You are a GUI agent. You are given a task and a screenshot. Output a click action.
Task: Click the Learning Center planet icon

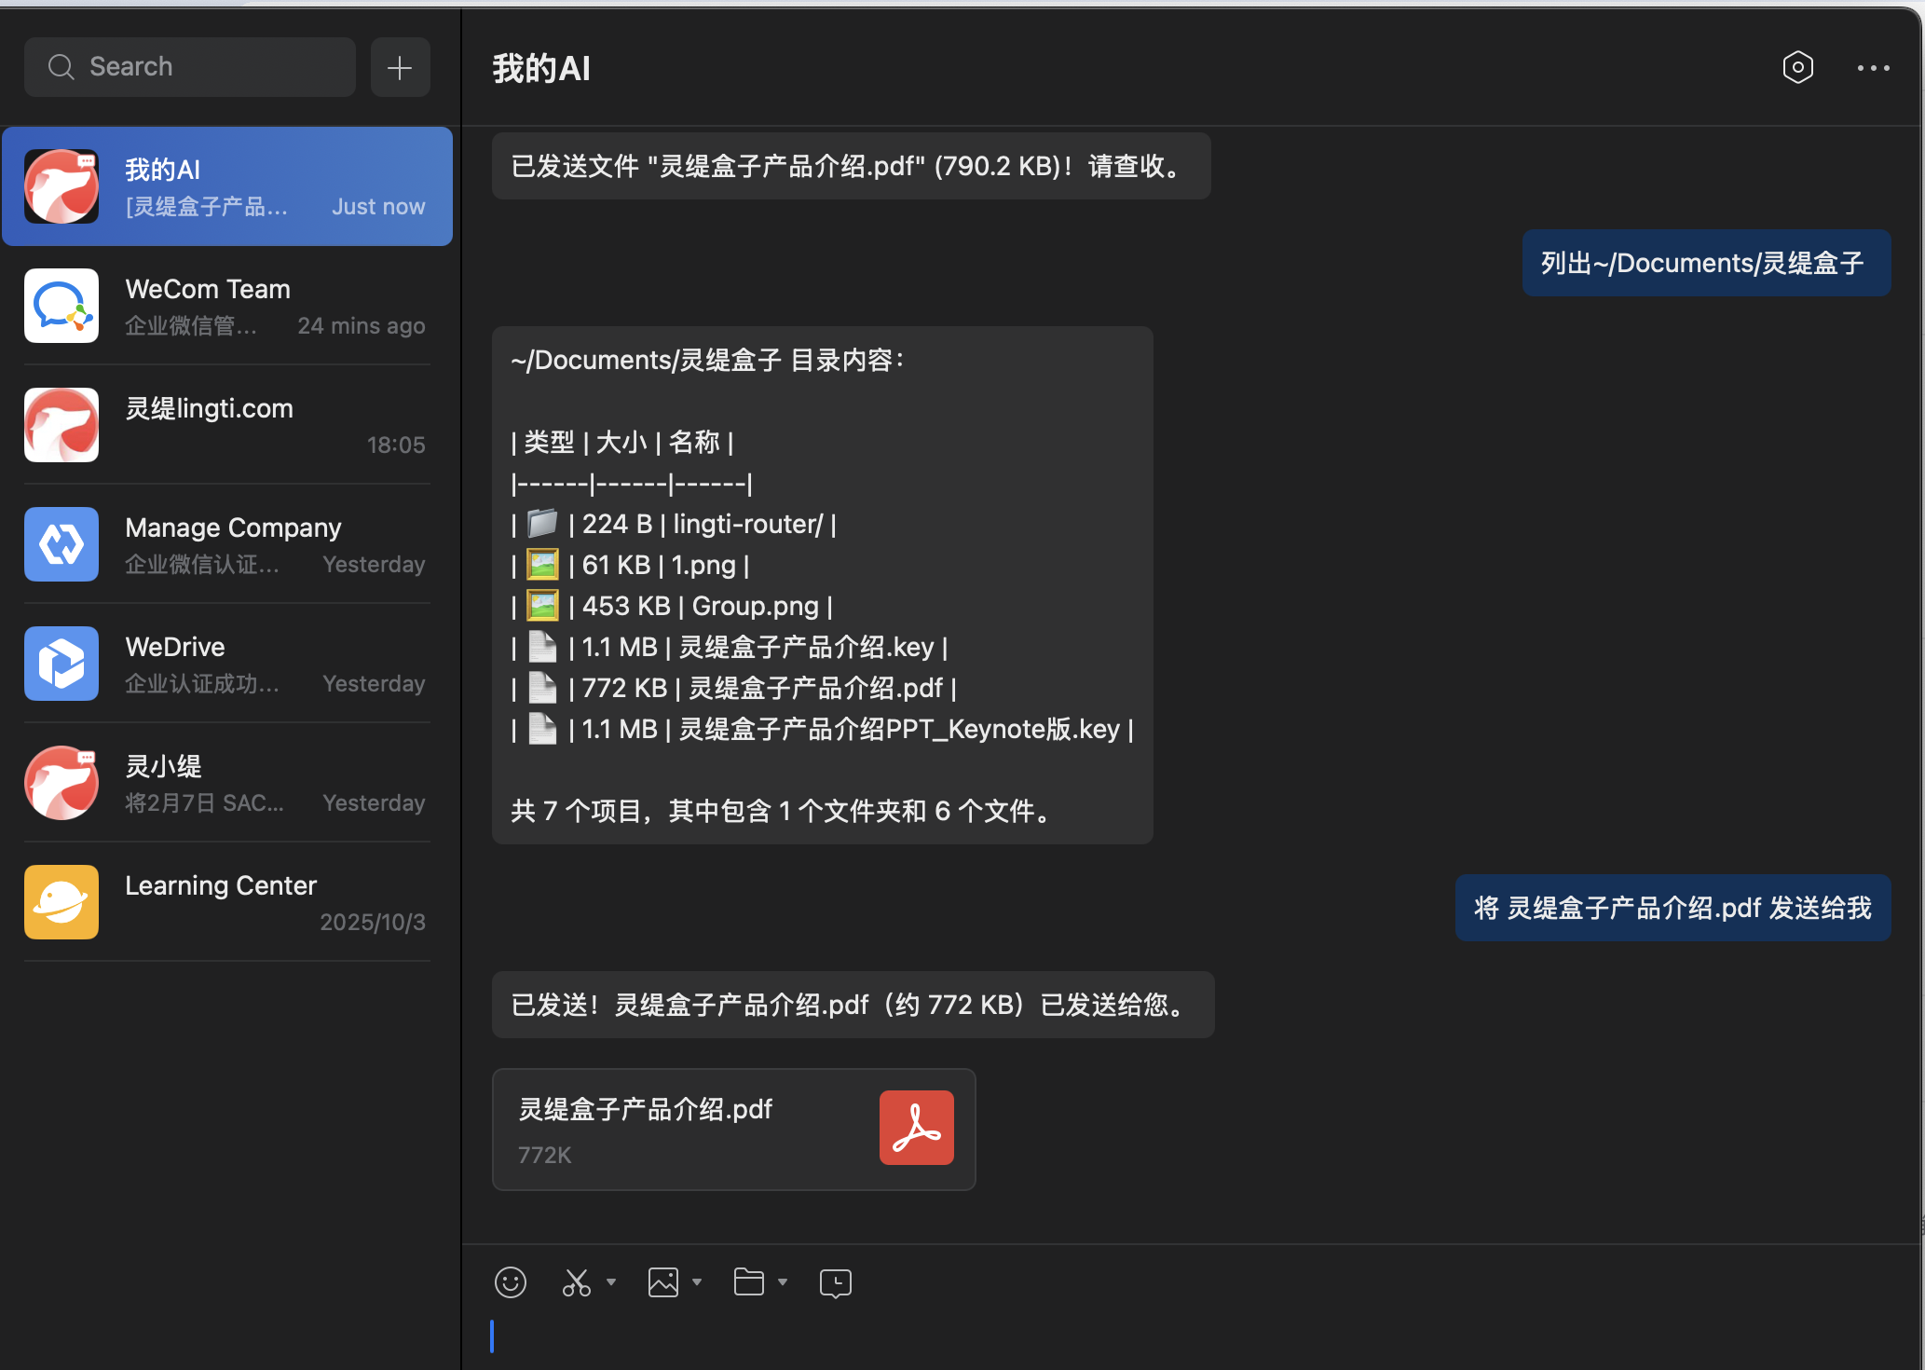click(61, 901)
